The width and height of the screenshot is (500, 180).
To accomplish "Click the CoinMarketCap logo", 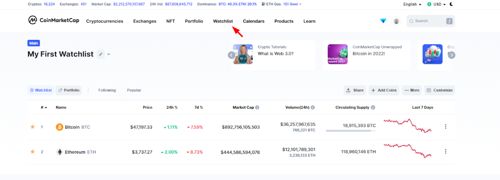I will 53,20.
